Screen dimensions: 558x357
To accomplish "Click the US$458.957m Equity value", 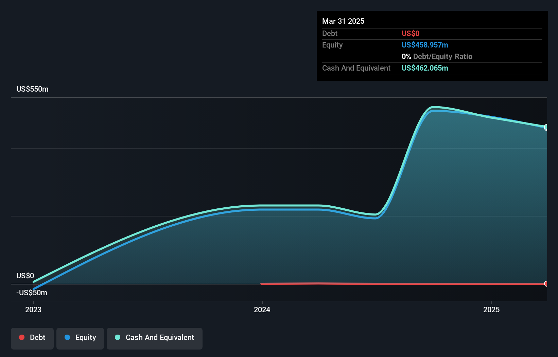I will [425, 45].
